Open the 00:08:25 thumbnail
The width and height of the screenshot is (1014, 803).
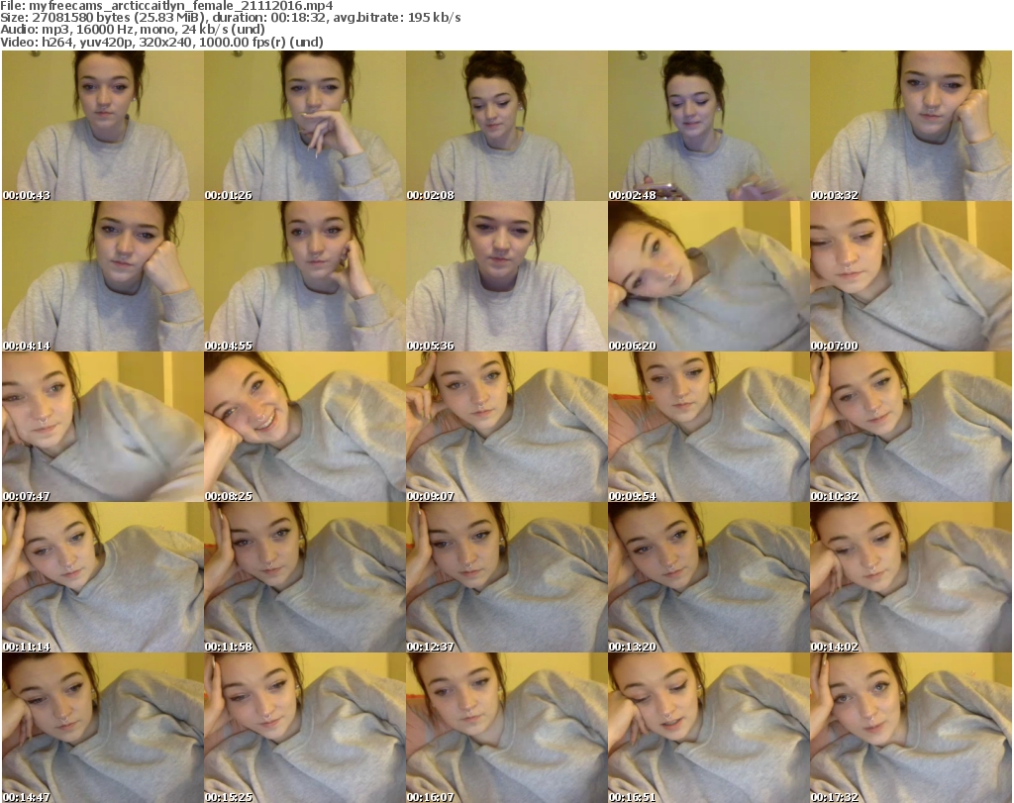305,427
